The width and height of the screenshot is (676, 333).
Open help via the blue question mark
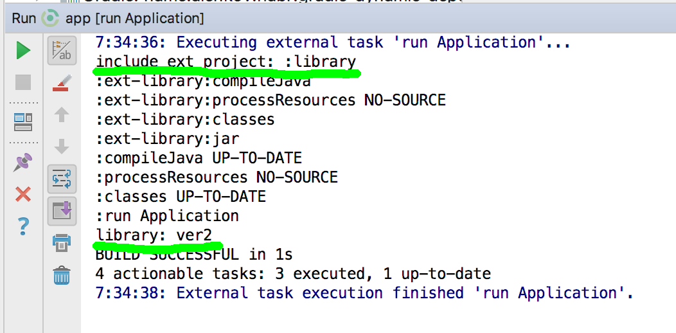tap(23, 226)
